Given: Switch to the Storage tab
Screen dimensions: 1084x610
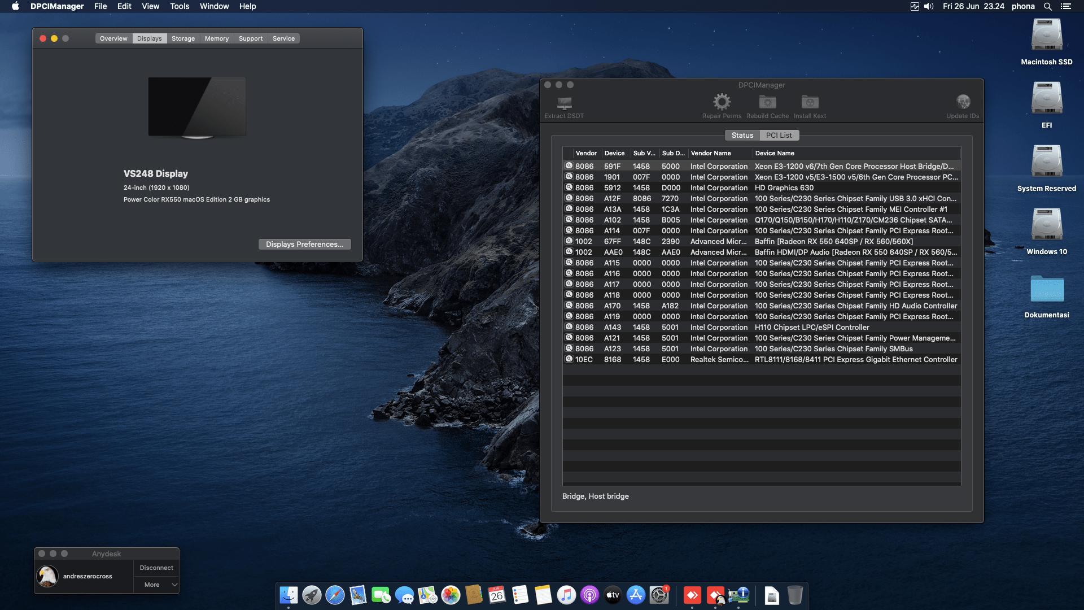Looking at the screenshot, I should (183, 38).
